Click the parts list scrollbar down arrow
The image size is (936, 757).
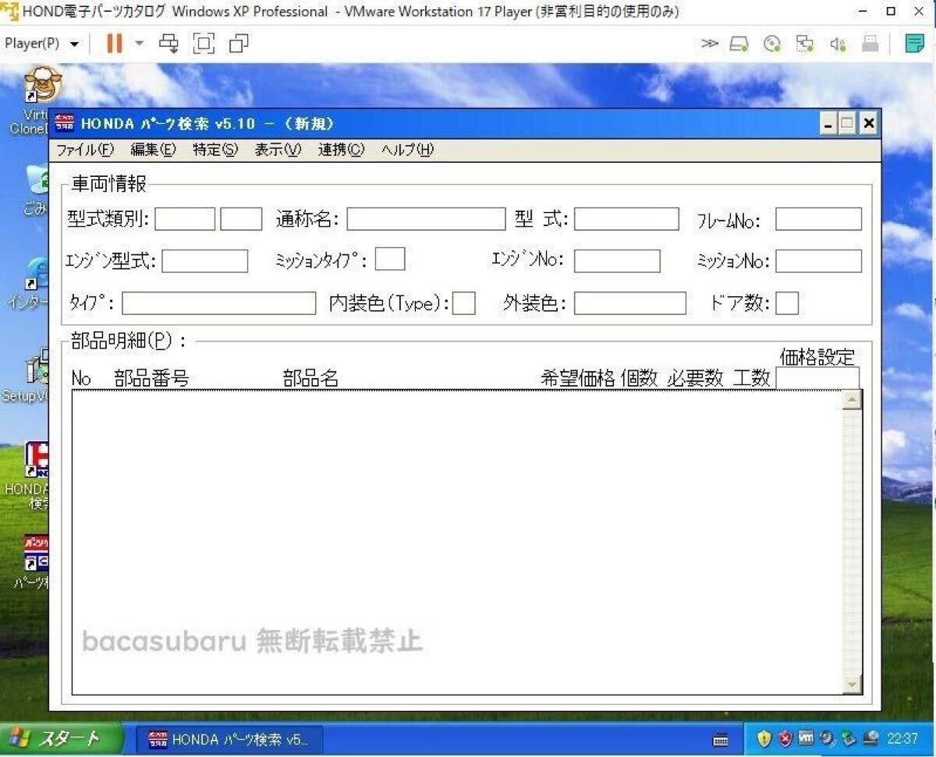point(853,684)
